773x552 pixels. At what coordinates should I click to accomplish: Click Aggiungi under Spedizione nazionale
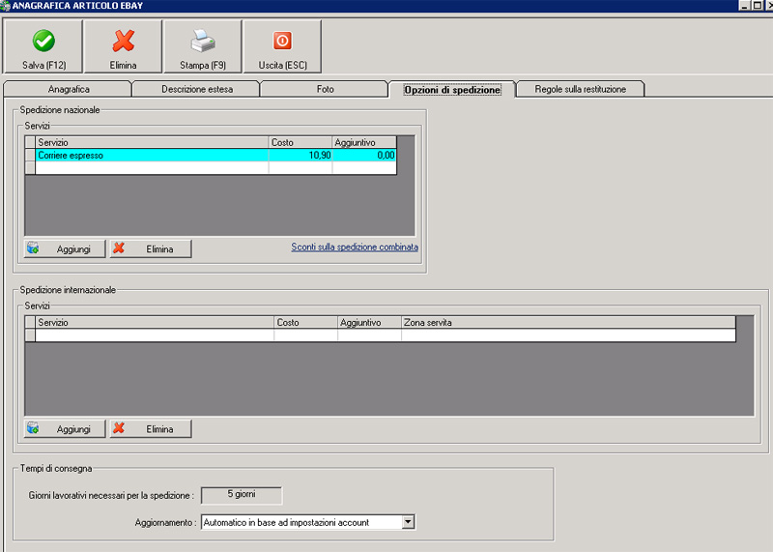point(65,248)
